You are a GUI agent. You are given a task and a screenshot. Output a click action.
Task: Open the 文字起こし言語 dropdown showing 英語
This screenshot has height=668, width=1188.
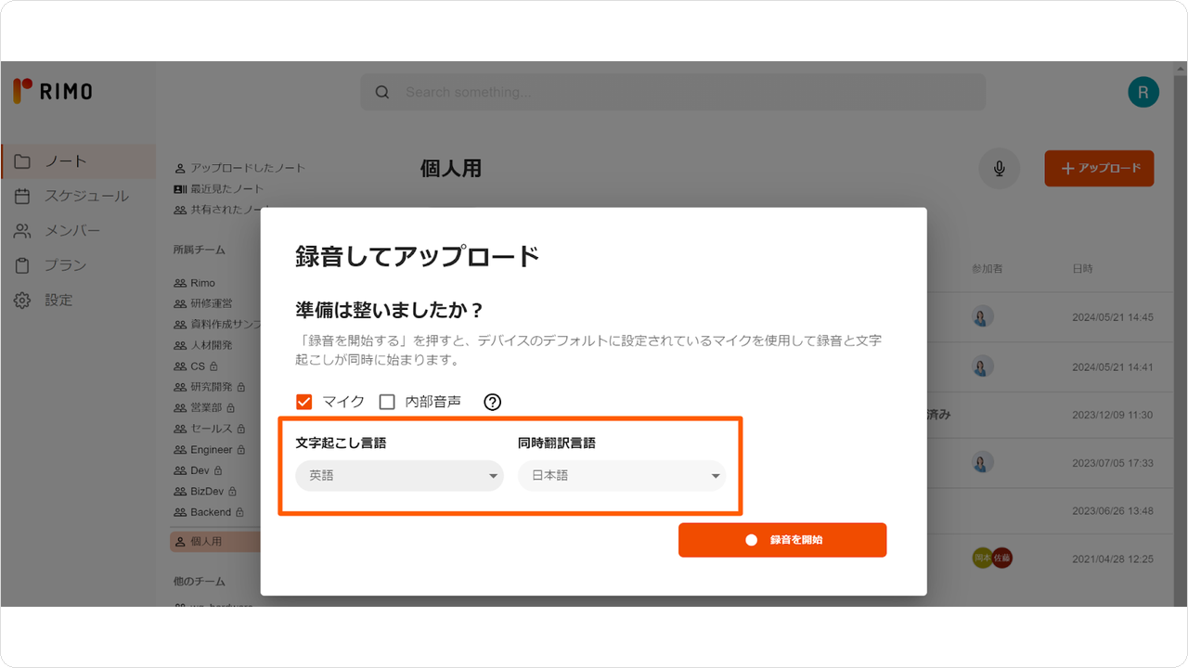pyautogui.click(x=399, y=476)
